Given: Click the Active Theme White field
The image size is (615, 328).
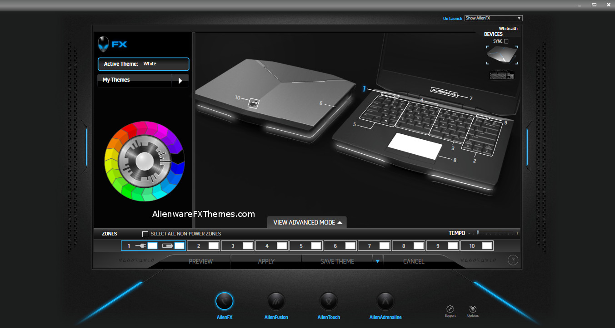Looking at the screenshot, I should point(143,64).
